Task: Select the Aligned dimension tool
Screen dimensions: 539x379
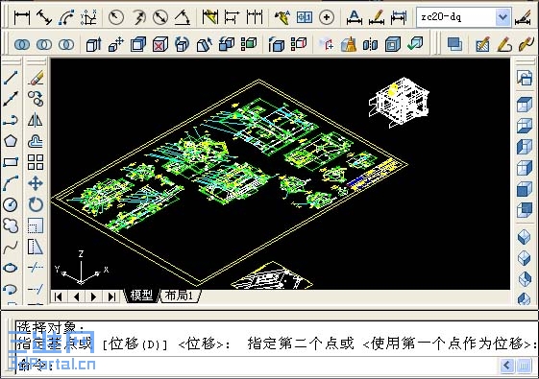Action: pyautogui.click(x=44, y=17)
